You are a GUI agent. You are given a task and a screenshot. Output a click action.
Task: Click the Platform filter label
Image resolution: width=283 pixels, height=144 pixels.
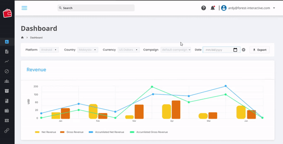pyautogui.click(x=32, y=50)
